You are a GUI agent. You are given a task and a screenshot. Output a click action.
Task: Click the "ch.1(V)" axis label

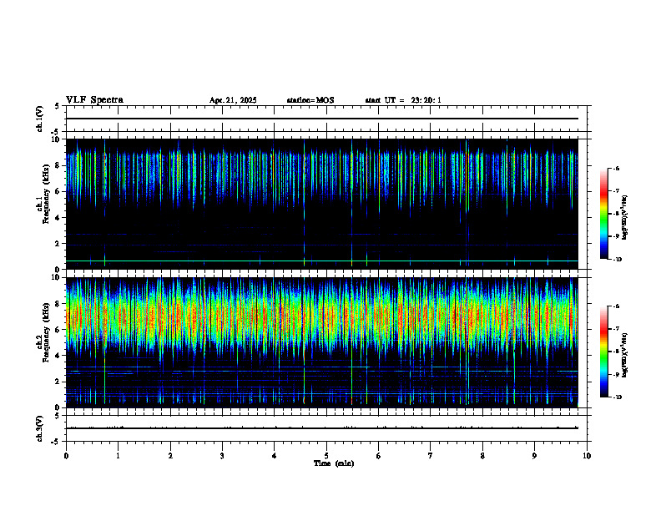coord(39,119)
